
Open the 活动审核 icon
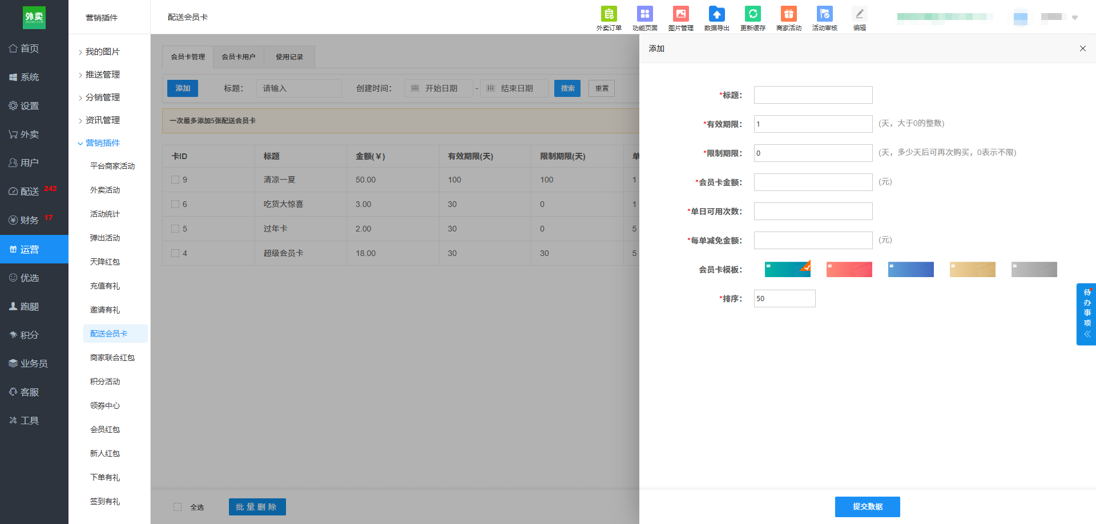pos(824,14)
